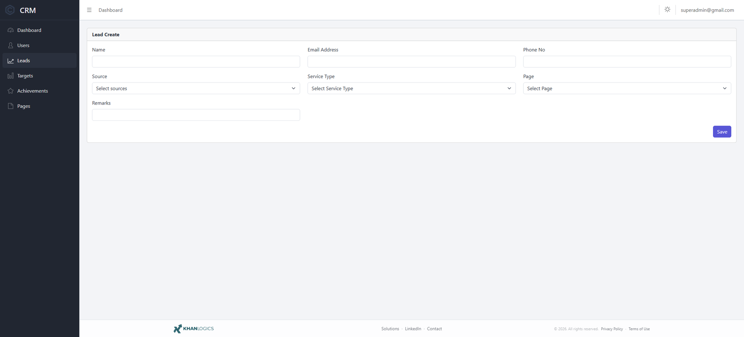Screen dimensions: 744x337
Task: Focus the Name input field
Action: click(196, 62)
